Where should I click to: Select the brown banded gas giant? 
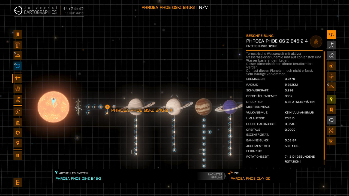(204, 107)
